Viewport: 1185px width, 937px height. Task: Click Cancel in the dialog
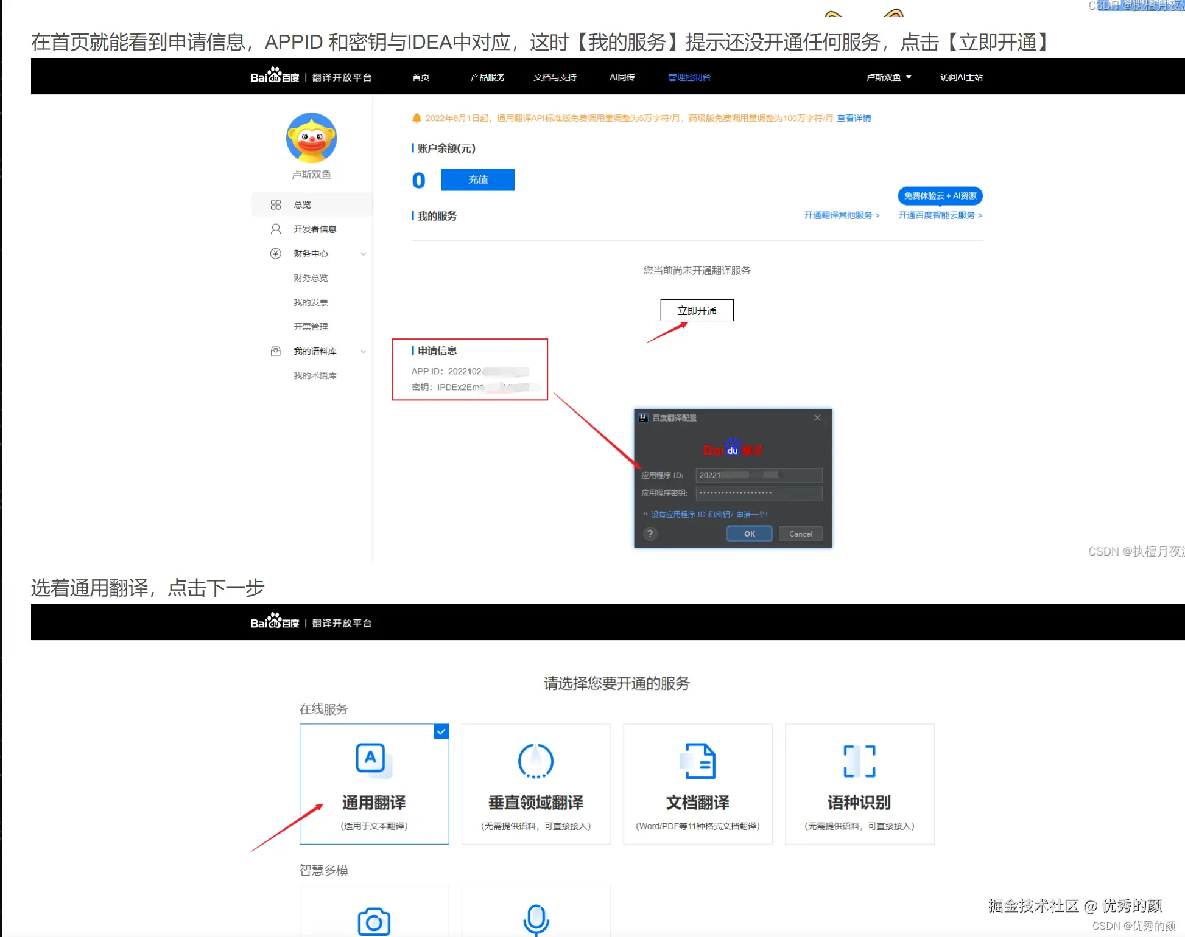click(800, 534)
